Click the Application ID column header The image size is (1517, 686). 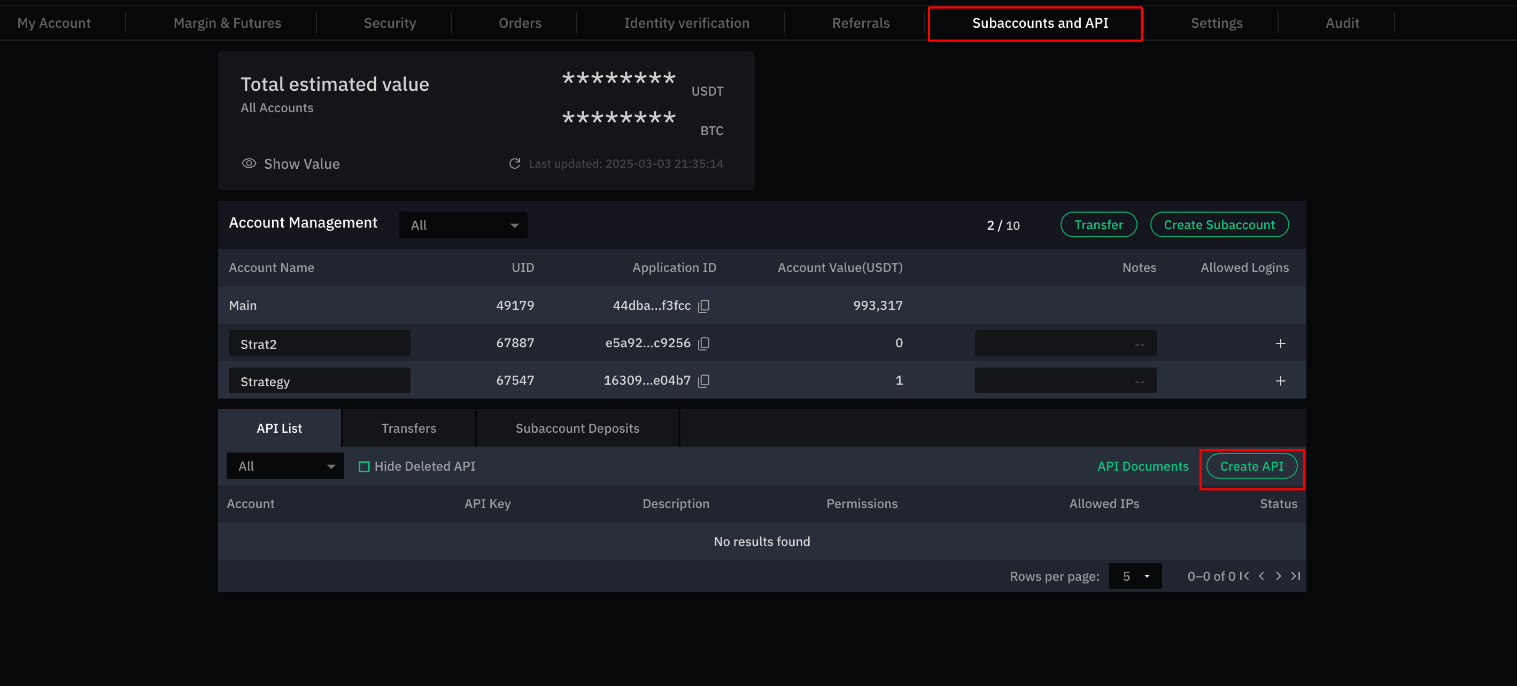(674, 268)
